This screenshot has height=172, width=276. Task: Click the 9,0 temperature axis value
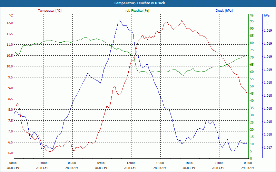pyautogui.click(x=11, y=88)
